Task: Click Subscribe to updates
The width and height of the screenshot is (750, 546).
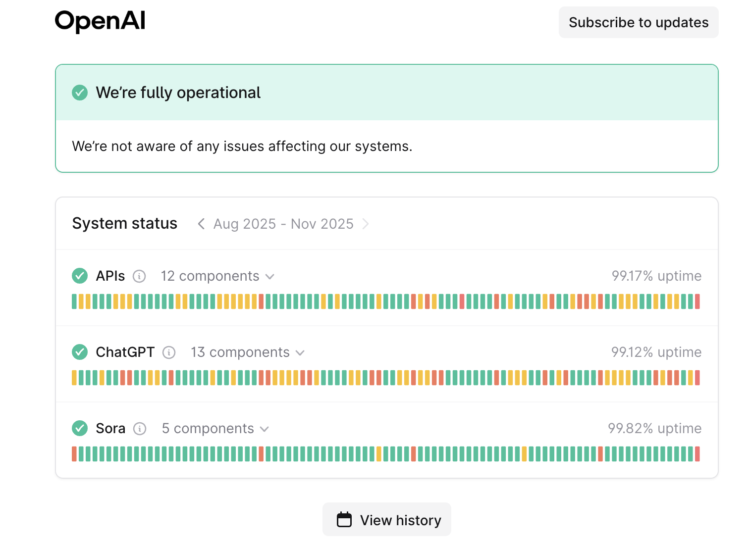Action: [639, 22]
